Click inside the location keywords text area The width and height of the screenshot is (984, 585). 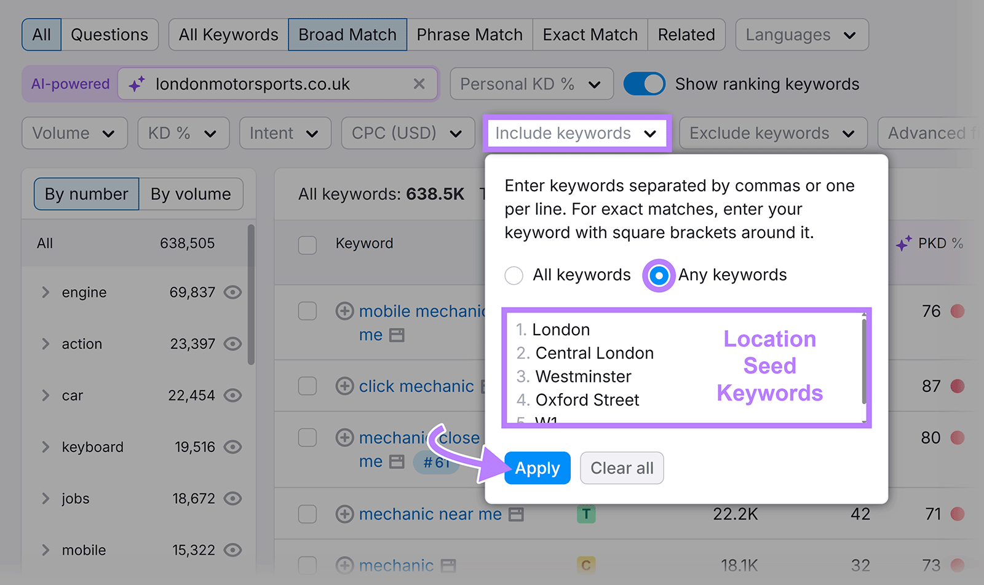click(615, 367)
